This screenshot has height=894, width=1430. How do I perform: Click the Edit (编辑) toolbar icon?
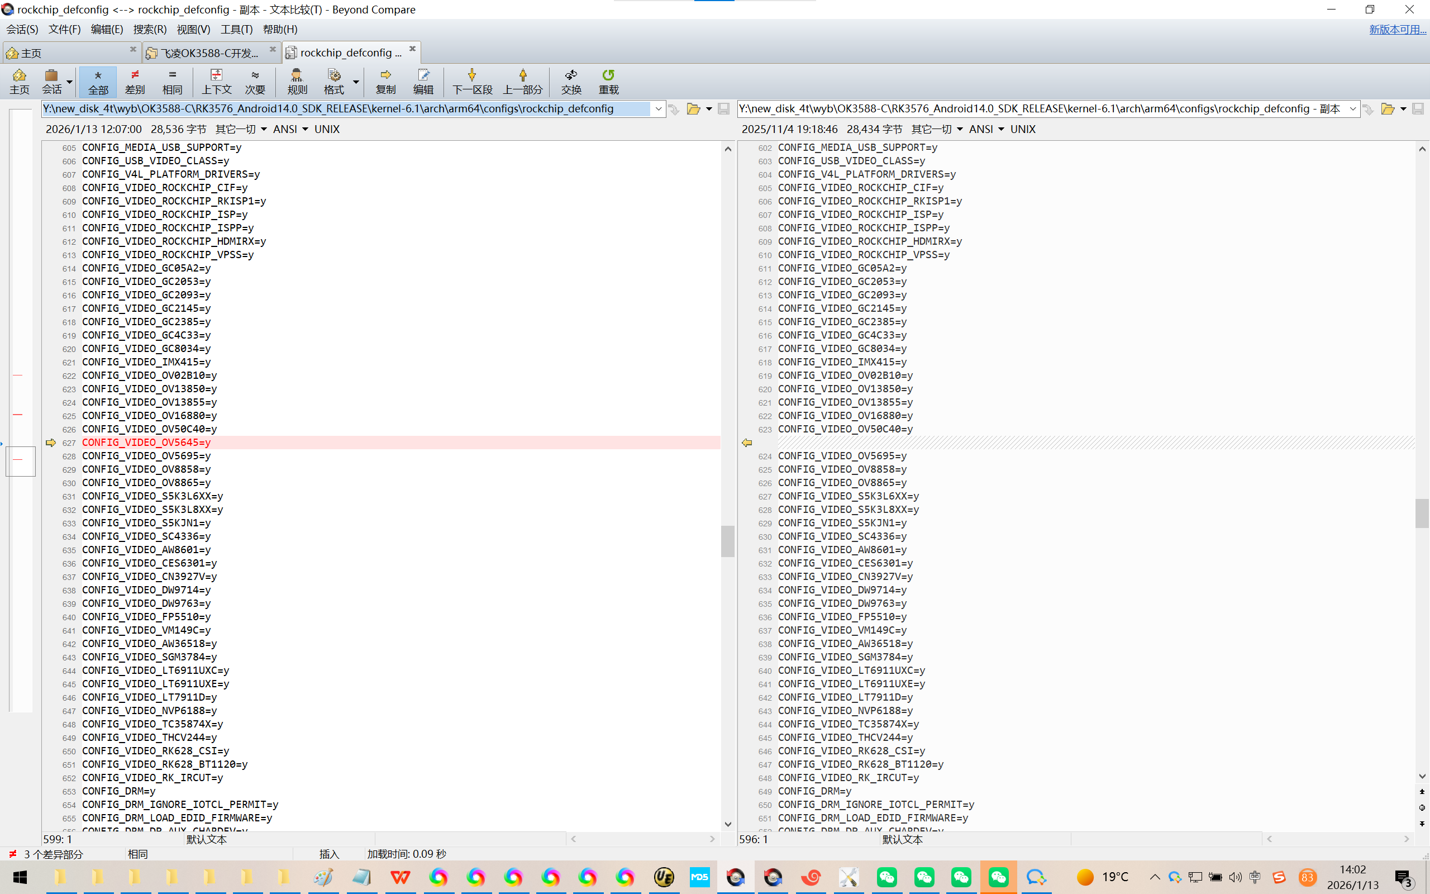tap(423, 75)
